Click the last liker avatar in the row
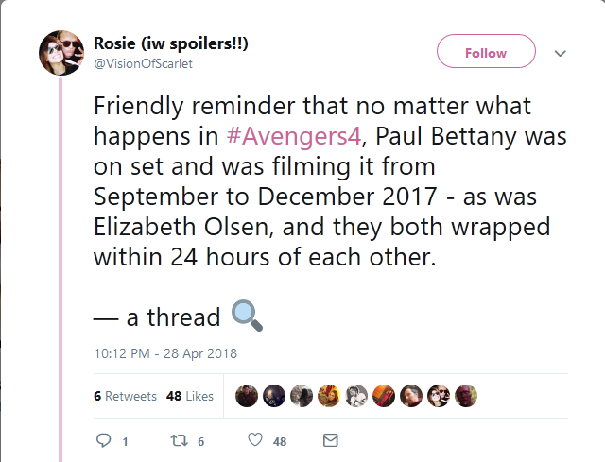 pos(466,396)
